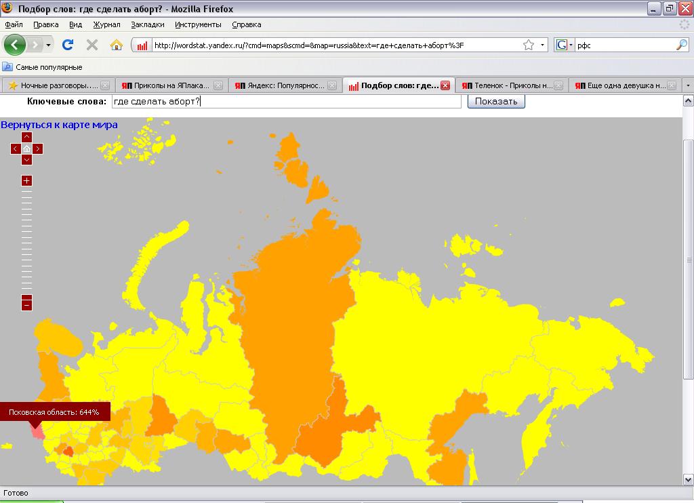
Task: Stop page loading with the X icon
Action: [91, 45]
